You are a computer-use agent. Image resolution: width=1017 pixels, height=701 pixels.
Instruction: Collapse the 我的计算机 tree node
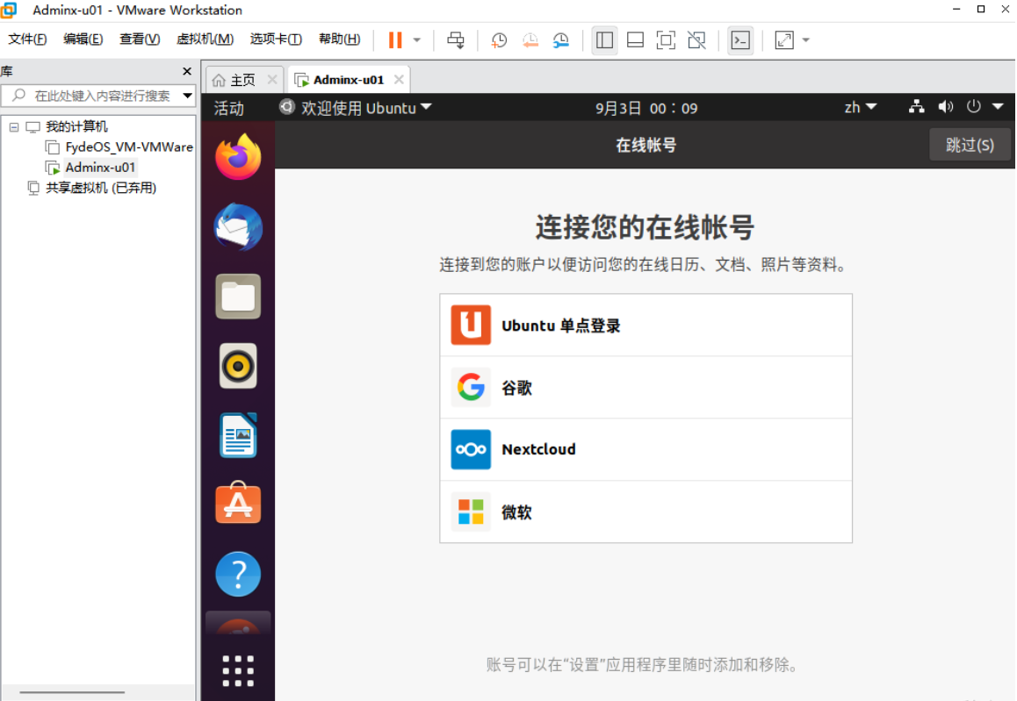pos(14,127)
